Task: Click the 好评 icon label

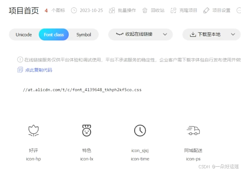Action: coord(34,150)
